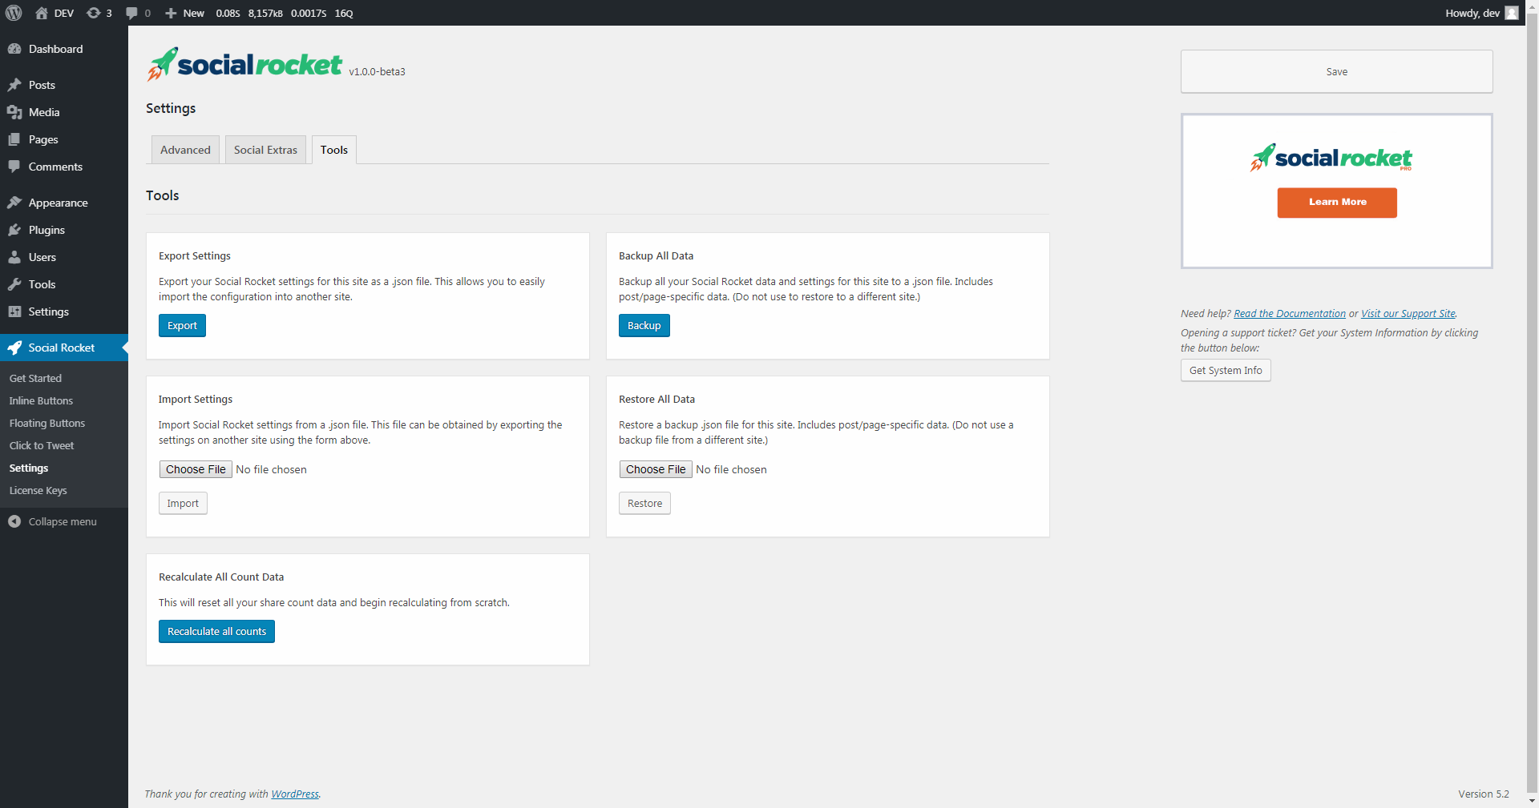
Task: Click the DEV site home icon
Action: click(x=42, y=13)
